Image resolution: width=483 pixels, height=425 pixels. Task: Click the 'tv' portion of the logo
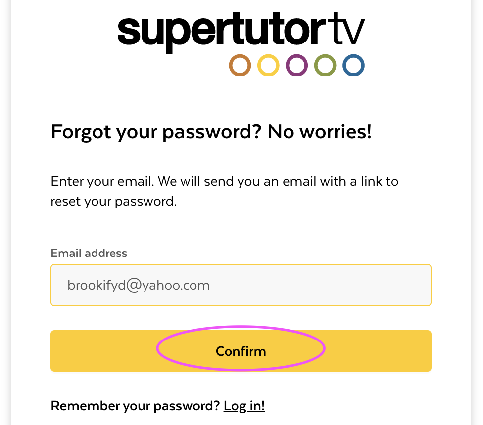click(346, 29)
